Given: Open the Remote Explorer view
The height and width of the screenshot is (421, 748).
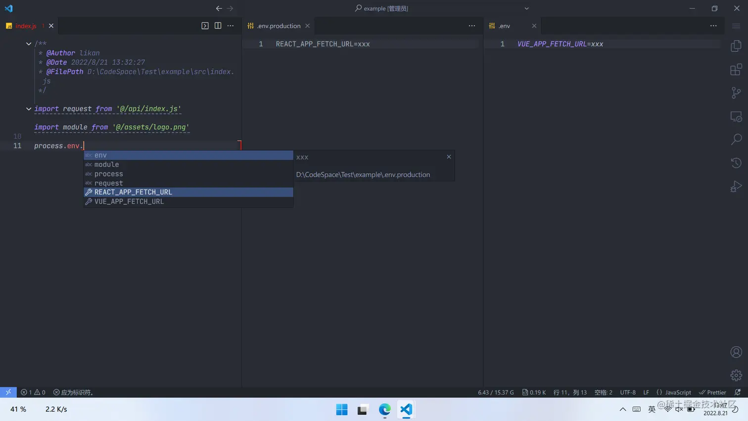Looking at the screenshot, I should (736, 116).
